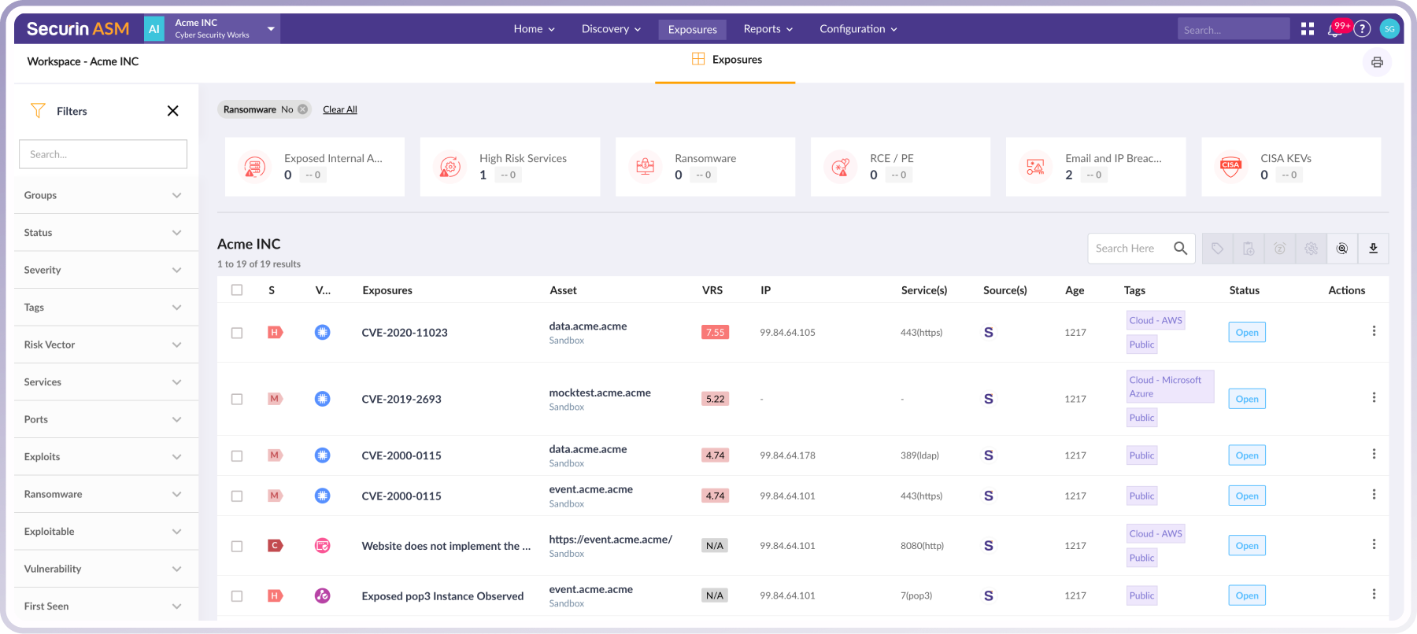Close the Filters panel
Image resolution: width=1417 pixels, height=634 pixels.
click(x=173, y=111)
